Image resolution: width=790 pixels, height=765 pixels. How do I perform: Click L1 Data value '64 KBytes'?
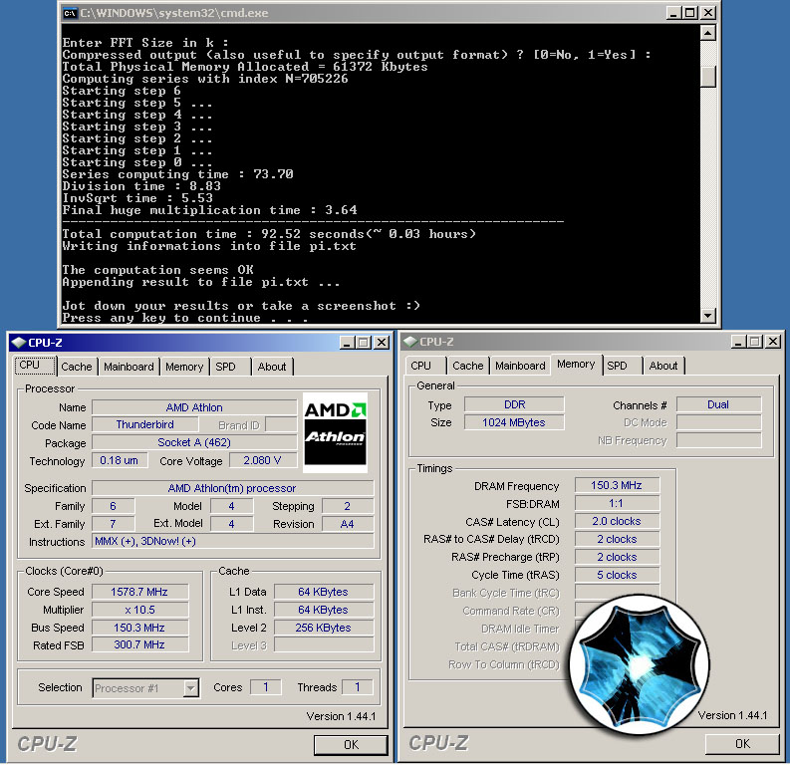(324, 592)
